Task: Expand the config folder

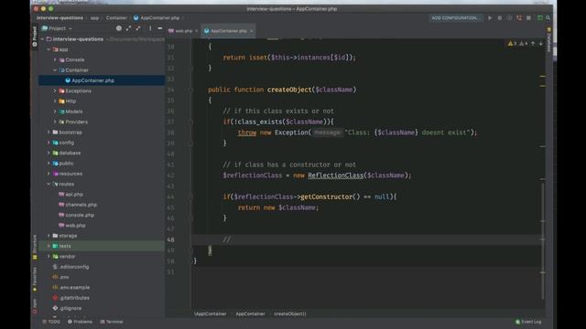Action: [x=49, y=143]
